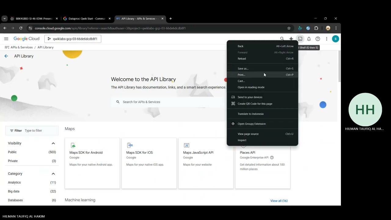This screenshot has height=220, width=391.
Task: Collapse the Category filter section
Action: (x=53, y=174)
